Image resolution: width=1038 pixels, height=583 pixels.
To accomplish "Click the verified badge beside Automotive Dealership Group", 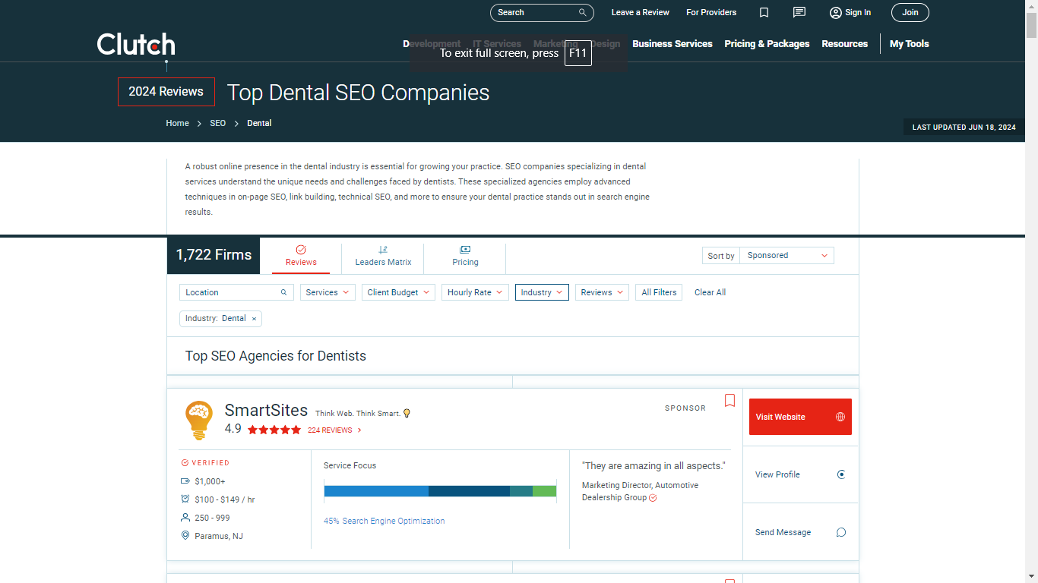I will pos(653,498).
